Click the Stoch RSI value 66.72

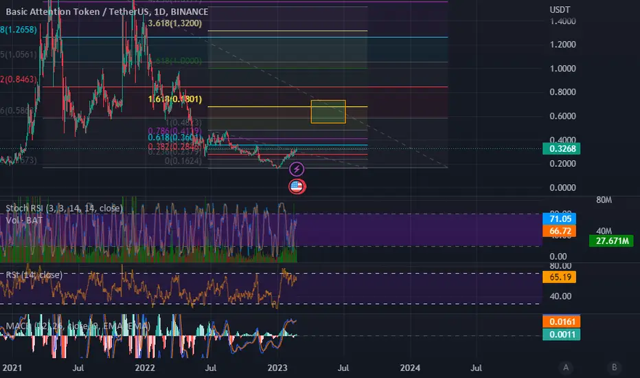559,231
